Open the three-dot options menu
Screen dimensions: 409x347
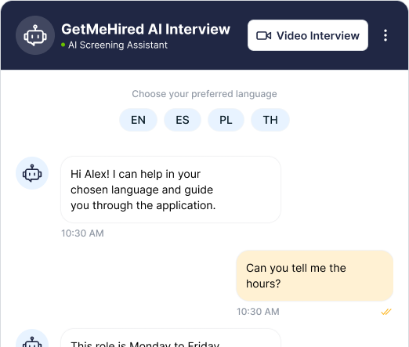point(385,35)
